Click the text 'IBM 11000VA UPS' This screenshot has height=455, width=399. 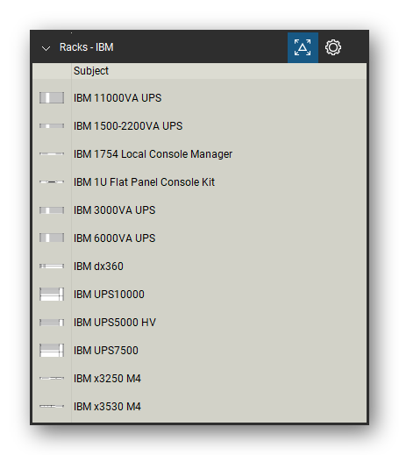pos(118,98)
